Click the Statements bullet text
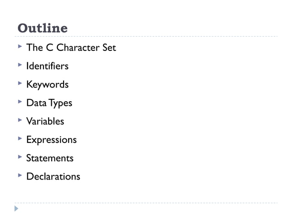 pyautogui.click(x=50, y=158)
